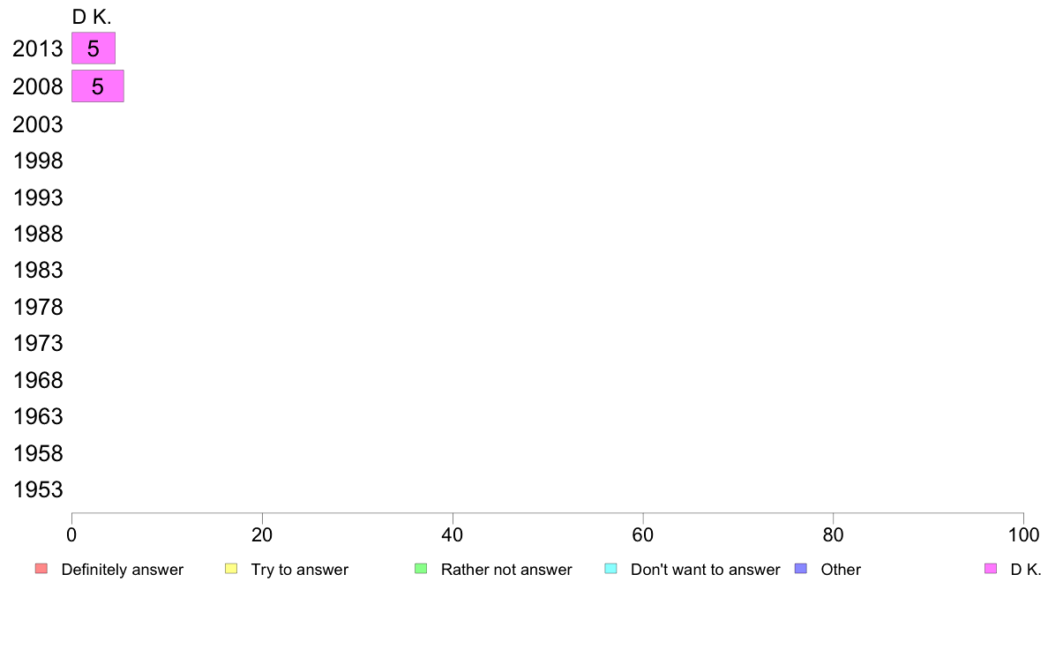Click the green Rather not answer swatch
Image resolution: width=1048 pixels, height=649 pixels.
pos(421,569)
